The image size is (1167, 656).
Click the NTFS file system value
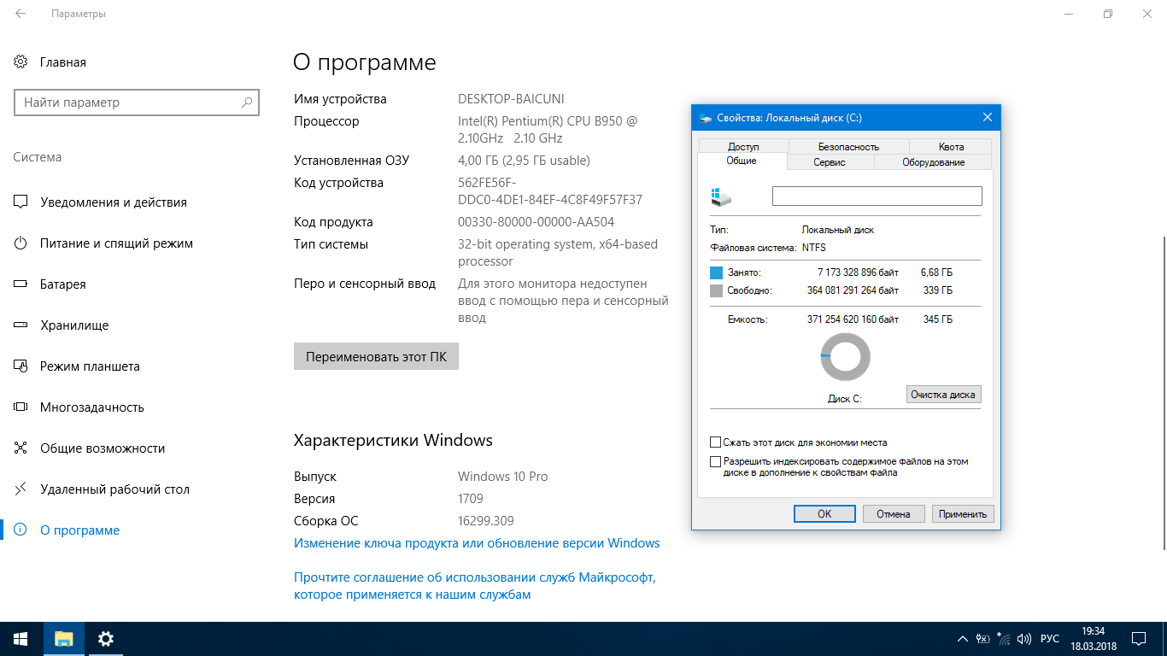[x=814, y=248]
